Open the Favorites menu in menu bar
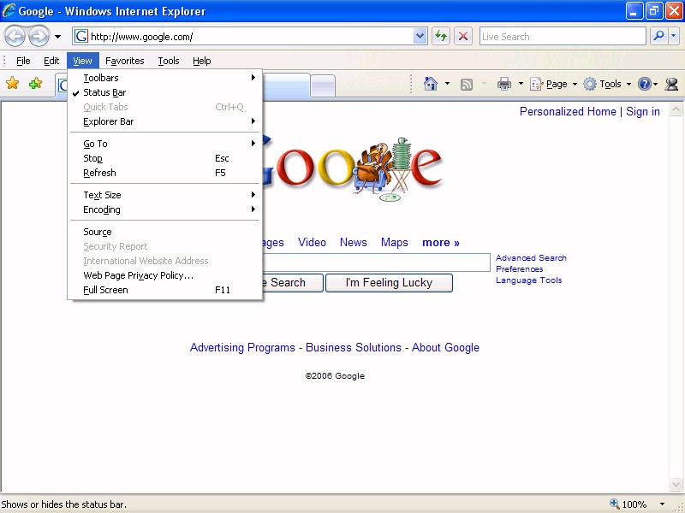The image size is (685, 513). [x=125, y=61]
